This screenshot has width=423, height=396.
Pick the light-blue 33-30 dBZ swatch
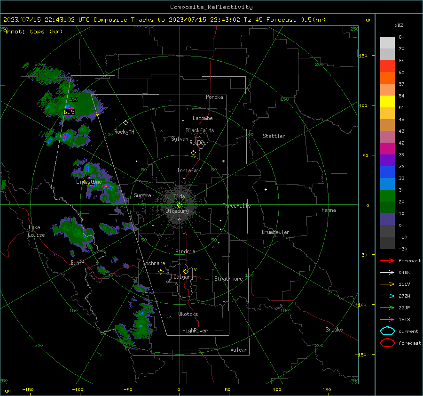point(387,184)
